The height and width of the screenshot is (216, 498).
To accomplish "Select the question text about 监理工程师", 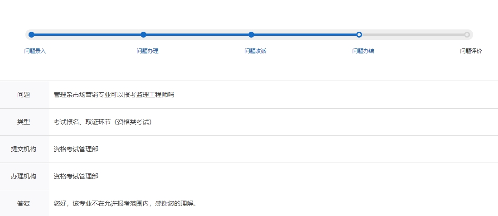I will click(x=114, y=95).
